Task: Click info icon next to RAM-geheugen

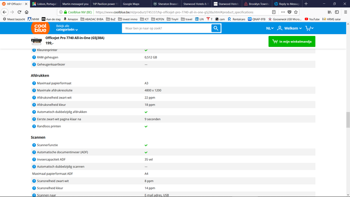Action: 34,57
